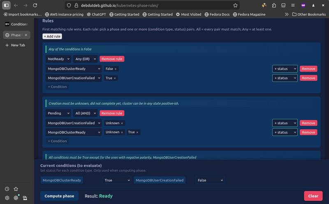Click the red Clear button
This screenshot has width=329, height=204.
313,196
